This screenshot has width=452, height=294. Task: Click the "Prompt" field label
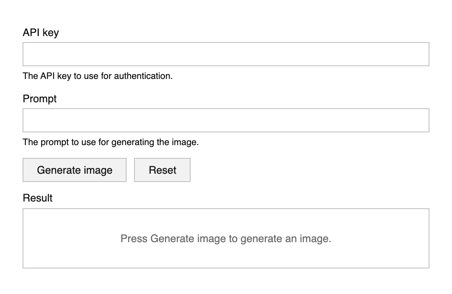coord(40,99)
